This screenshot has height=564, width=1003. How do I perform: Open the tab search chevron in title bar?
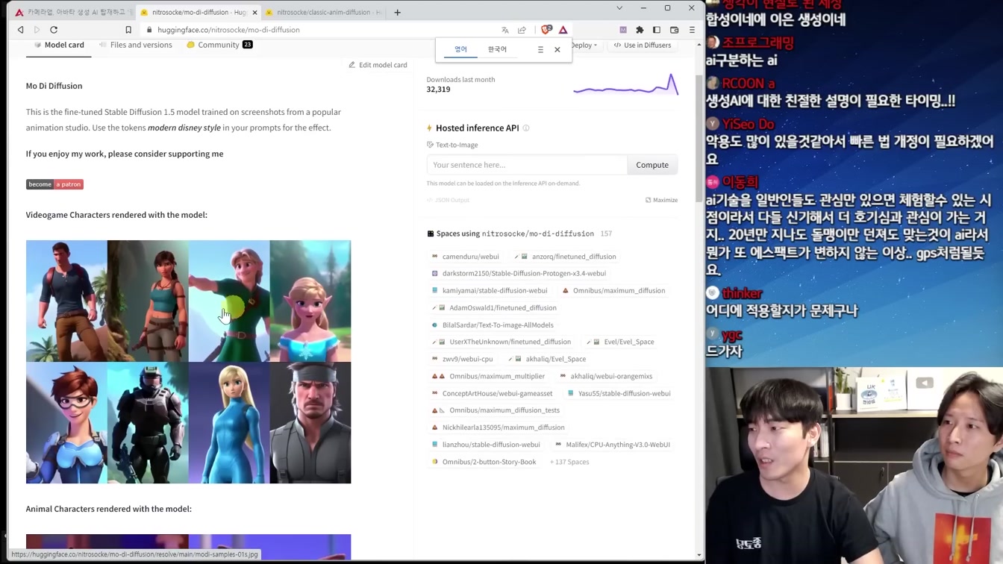pos(619,7)
